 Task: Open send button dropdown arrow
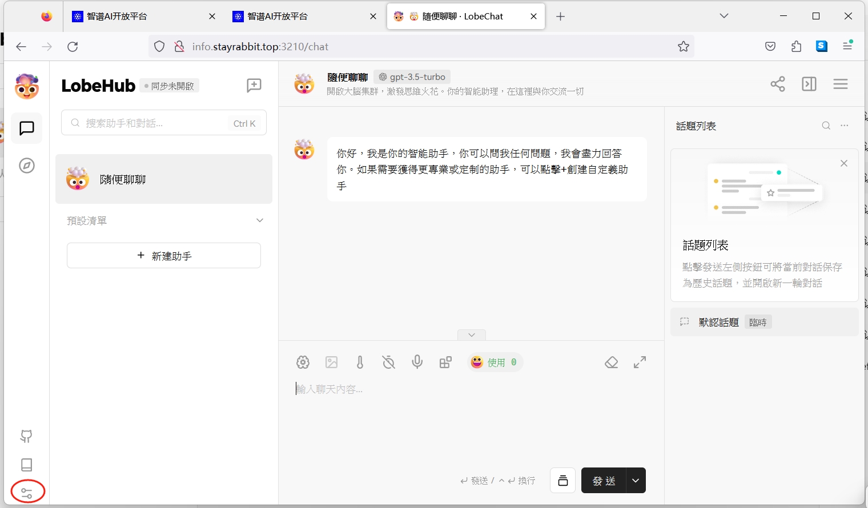(636, 481)
